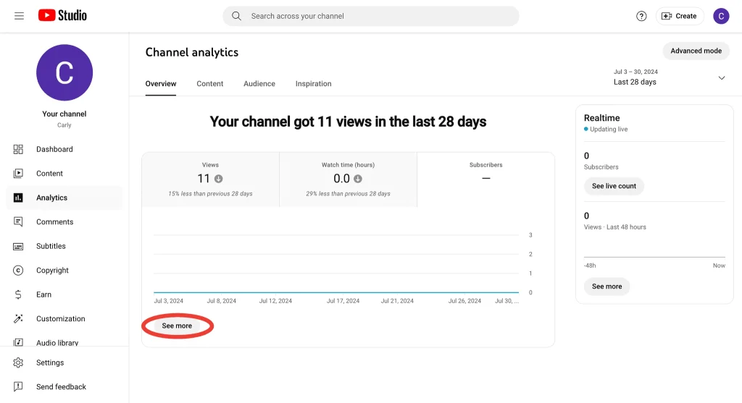Click the Realtime heading
Viewport: 742px width, 403px height.
tap(601, 118)
